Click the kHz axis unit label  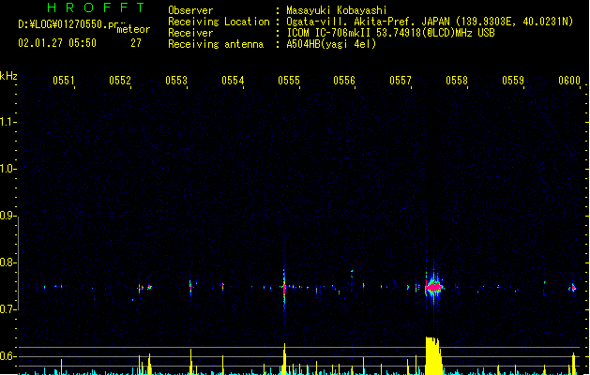coord(8,76)
